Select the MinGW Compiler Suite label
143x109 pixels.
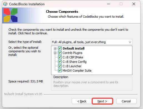(77, 71)
